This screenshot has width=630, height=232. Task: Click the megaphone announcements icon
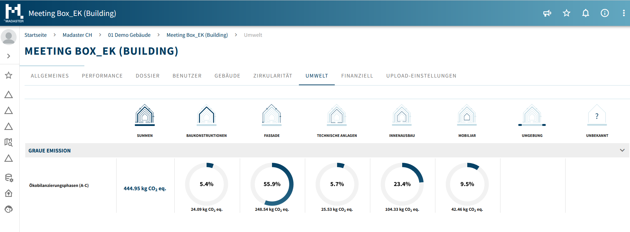547,13
